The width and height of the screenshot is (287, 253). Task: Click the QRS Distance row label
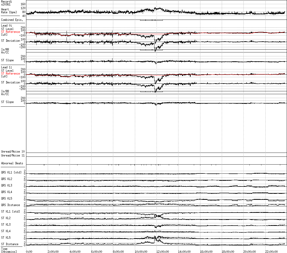click(x=10, y=205)
